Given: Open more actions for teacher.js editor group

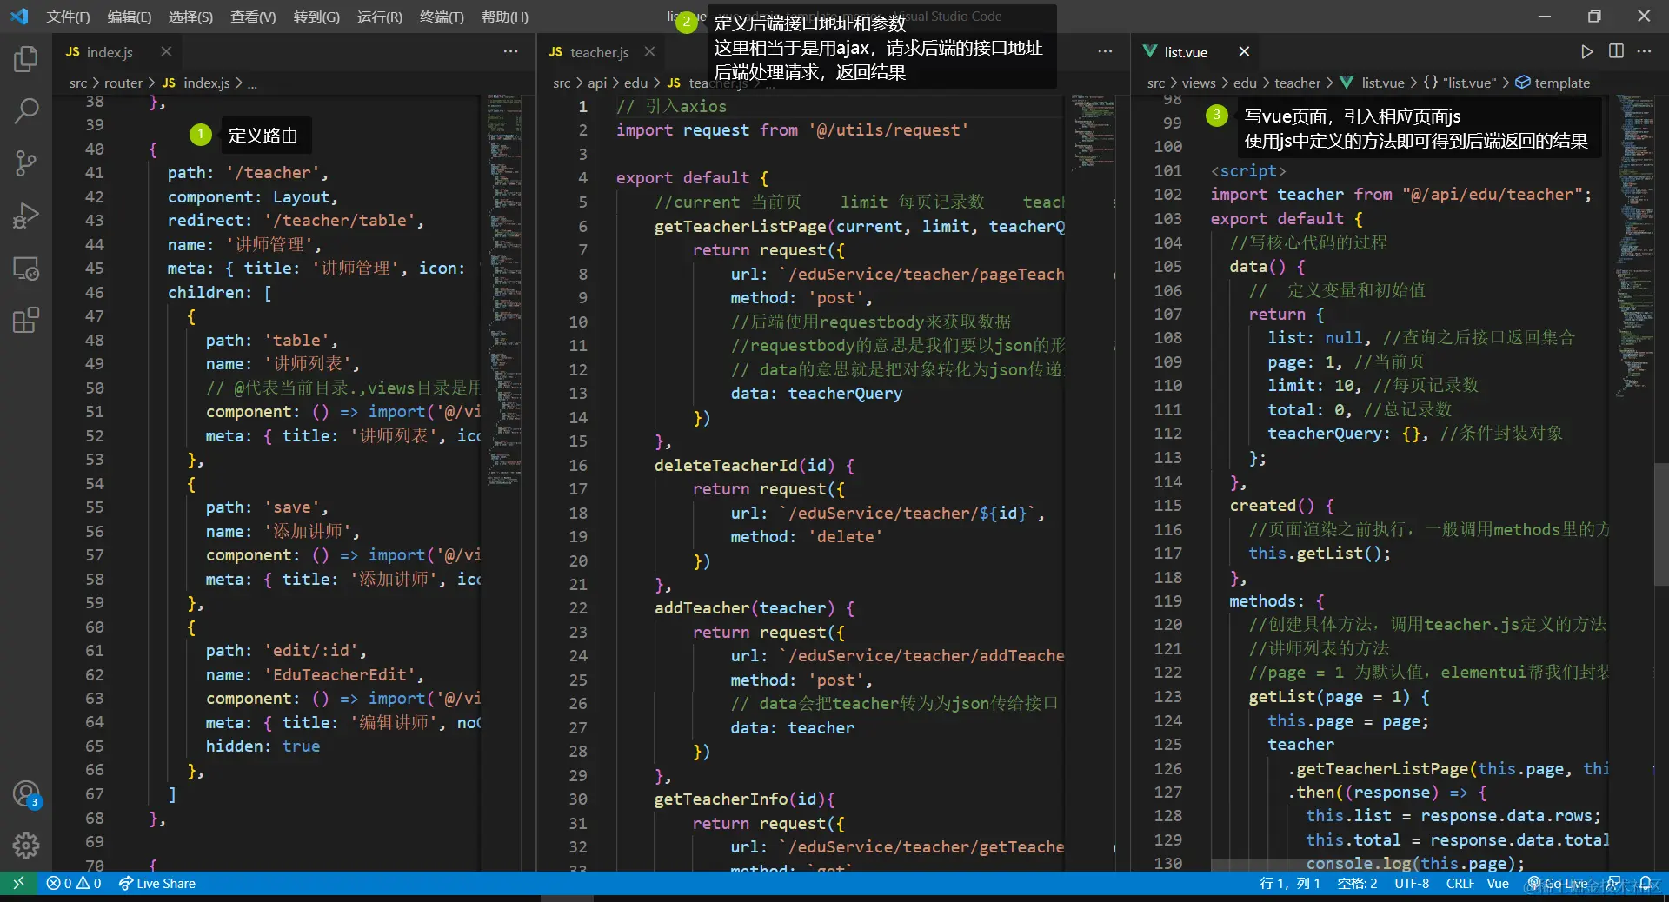Looking at the screenshot, I should [1105, 52].
